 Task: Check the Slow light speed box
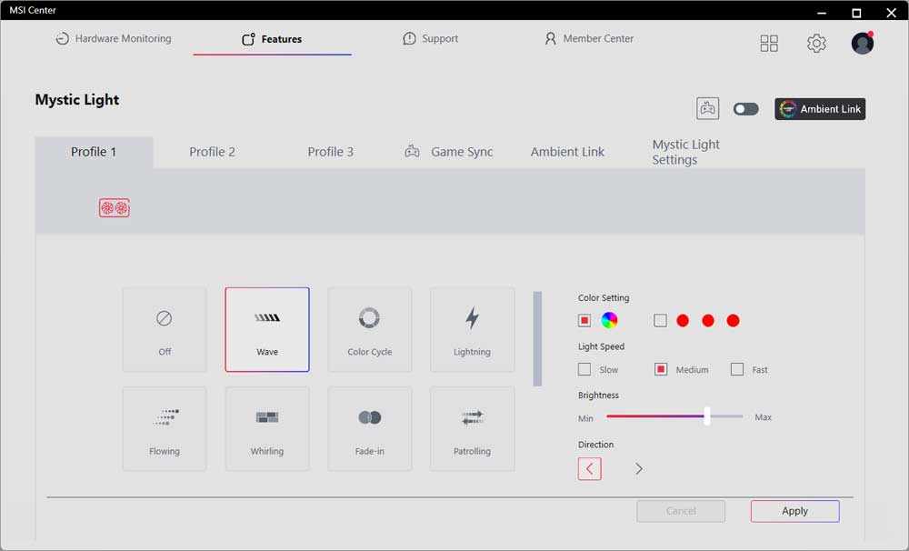pos(584,369)
